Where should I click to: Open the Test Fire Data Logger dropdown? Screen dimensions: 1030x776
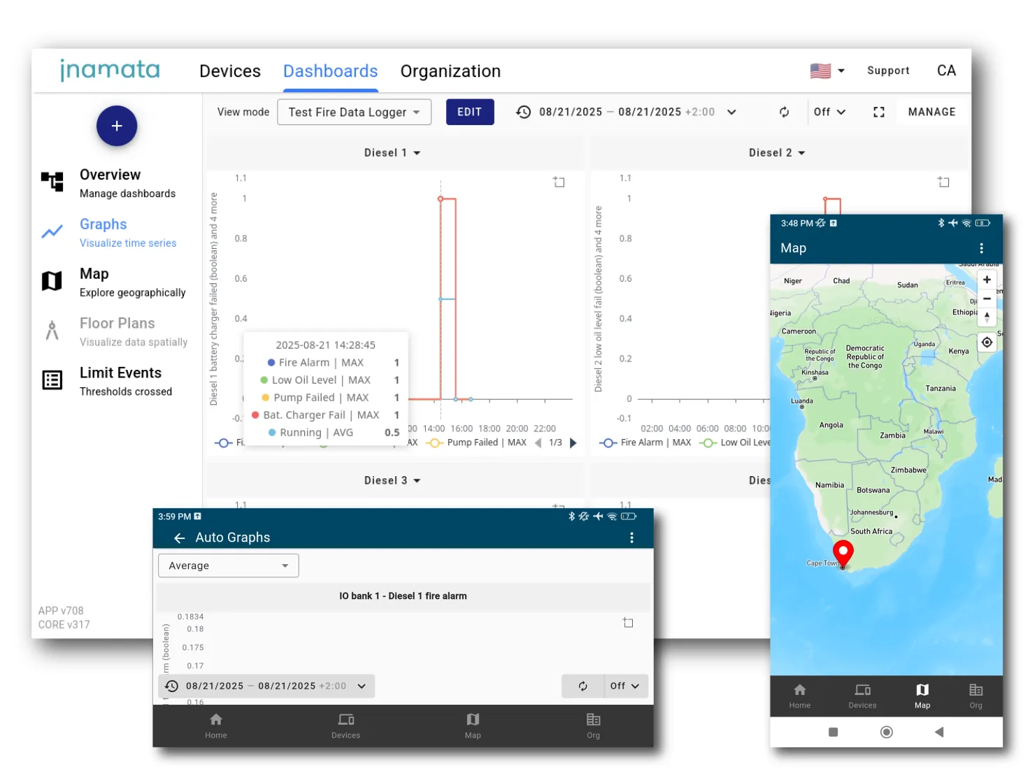point(354,112)
